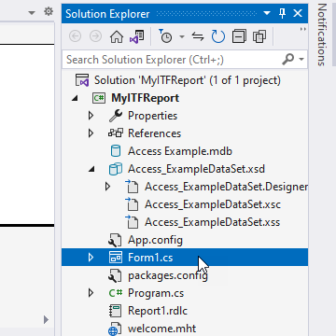Click the file icon of Access_ExampleDataSet.xsc
The image size is (336, 336).
coord(132,204)
